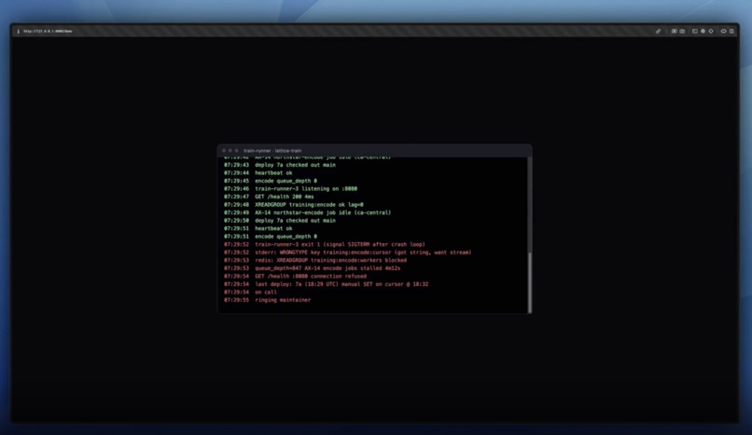Screen dimensions: 752x435
Task: Click the info icon left of the URL
Action: 19,31
